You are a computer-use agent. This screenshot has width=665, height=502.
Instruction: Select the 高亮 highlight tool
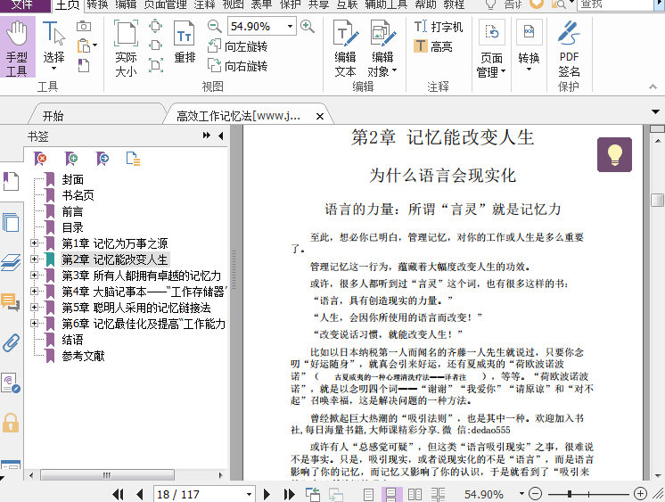(433, 45)
